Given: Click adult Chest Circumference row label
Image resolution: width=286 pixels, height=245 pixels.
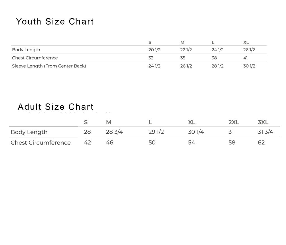Looking at the screenshot, I should pyautogui.click(x=41, y=143).
